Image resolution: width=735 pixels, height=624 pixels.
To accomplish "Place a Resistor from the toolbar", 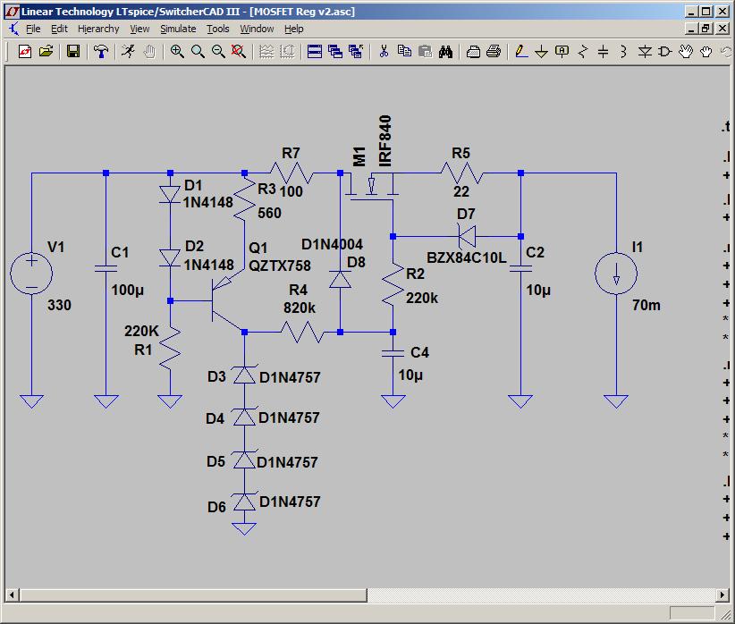I will coord(583,51).
